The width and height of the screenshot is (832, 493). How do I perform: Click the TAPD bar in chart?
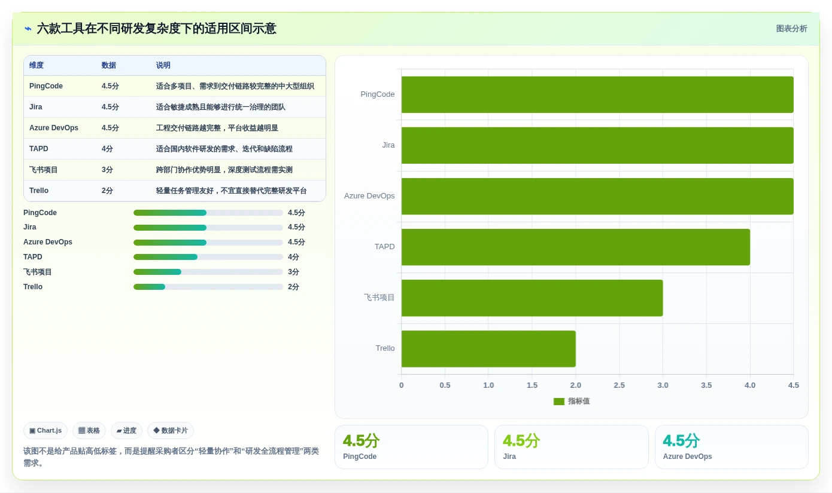[576, 247]
